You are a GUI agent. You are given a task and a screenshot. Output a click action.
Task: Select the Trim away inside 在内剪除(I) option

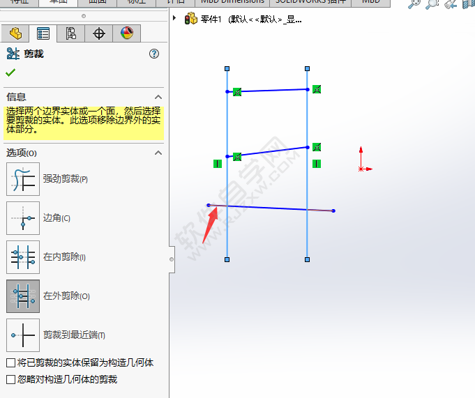tap(23, 257)
